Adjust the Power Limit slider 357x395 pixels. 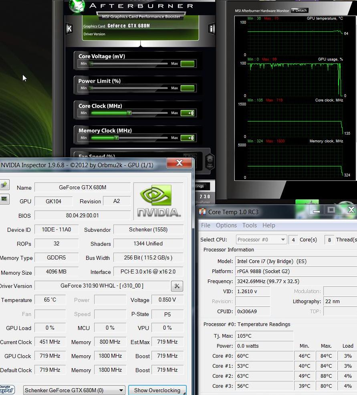coord(130,88)
